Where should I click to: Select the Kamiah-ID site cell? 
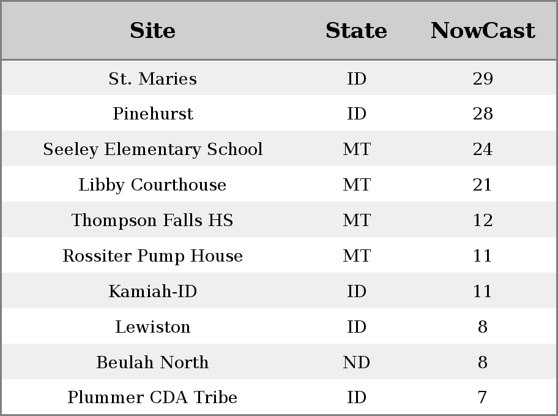tap(152, 292)
